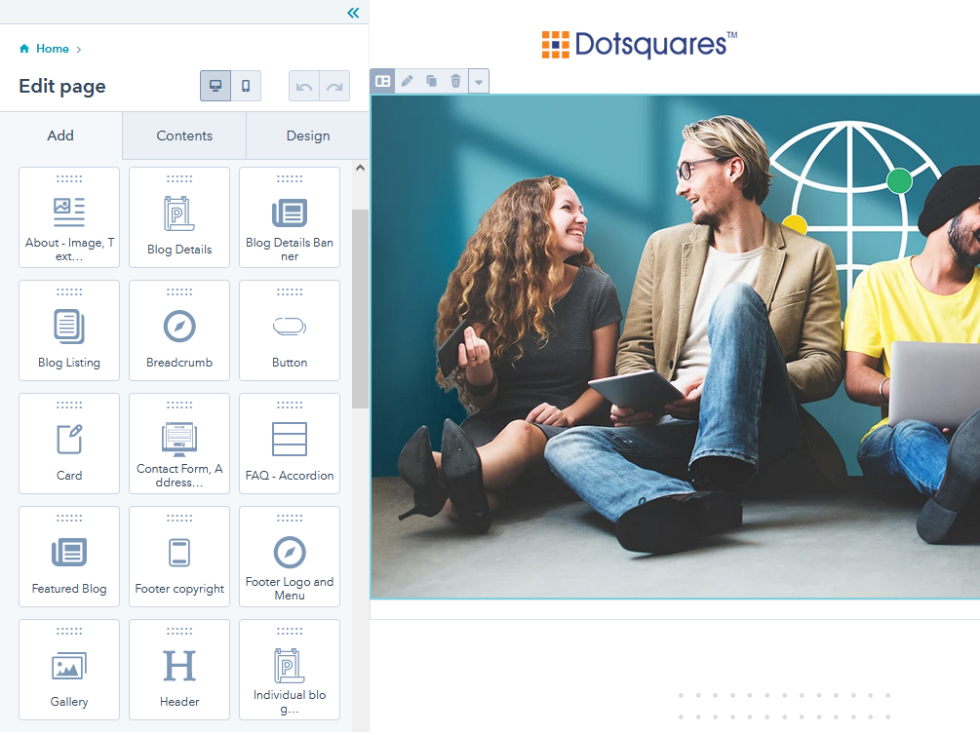Delete the section with trash icon
Image resolution: width=980 pixels, height=735 pixels.
[455, 81]
